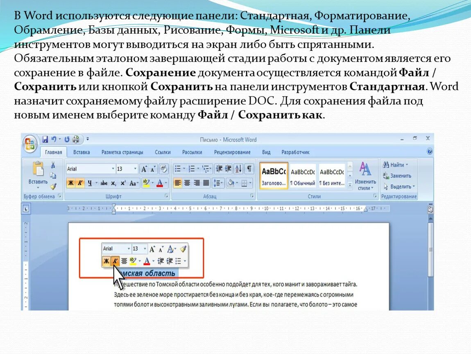Click the Clear Formatting icon in ribbon
Viewport: 471px width, 354px height.
coord(164,168)
